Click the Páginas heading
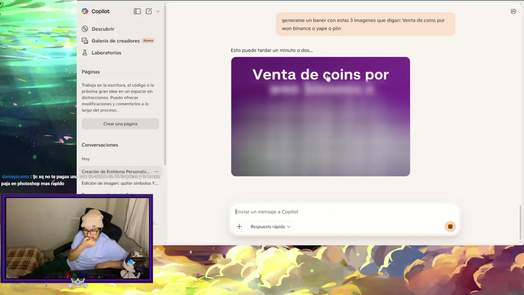This screenshot has height=295, width=524. tap(90, 72)
